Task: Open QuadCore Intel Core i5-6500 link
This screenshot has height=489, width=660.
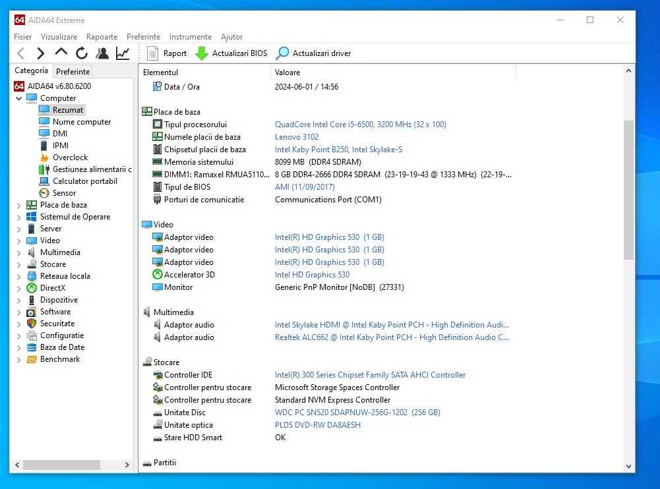Action: click(x=360, y=124)
